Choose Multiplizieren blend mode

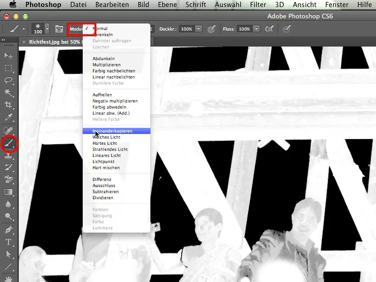pyautogui.click(x=117, y=65)
